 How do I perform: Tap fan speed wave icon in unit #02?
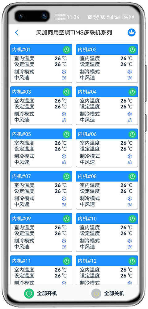[129, 78]
